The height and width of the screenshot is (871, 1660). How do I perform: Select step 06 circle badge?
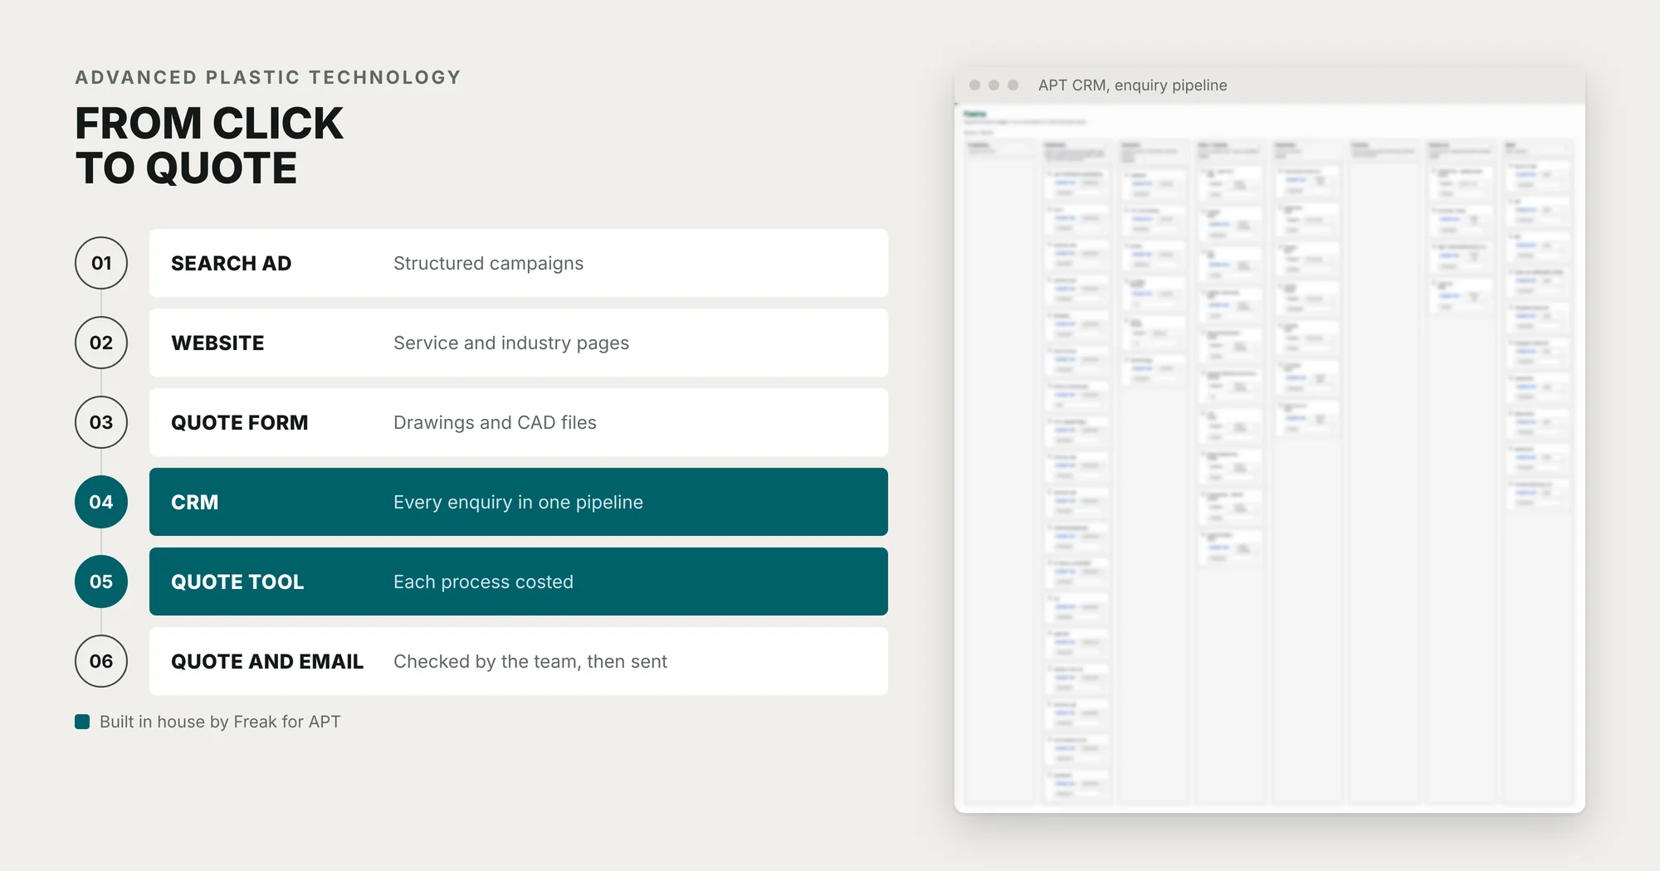[x=101, y=661]
